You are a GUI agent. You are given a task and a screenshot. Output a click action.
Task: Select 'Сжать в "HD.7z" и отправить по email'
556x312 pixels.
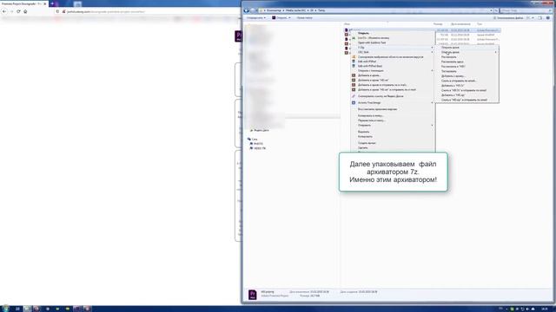464,90
